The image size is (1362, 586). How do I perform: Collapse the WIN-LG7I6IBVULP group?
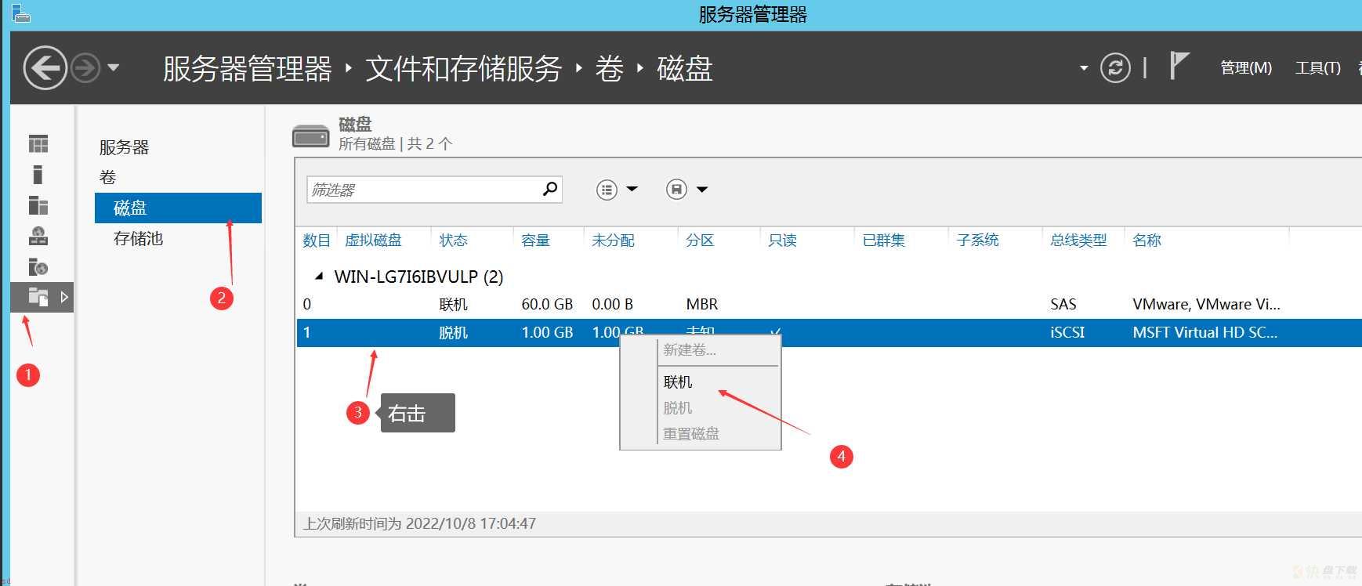pos(319,276)
